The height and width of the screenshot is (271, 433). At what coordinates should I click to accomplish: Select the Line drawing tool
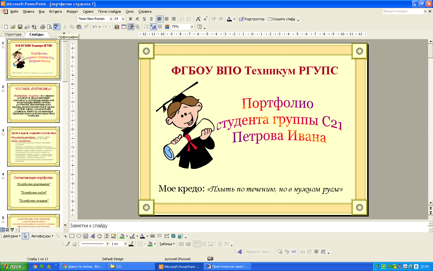point(58,236)
